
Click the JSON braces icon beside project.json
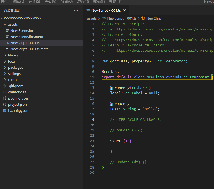tap(5, 105)
